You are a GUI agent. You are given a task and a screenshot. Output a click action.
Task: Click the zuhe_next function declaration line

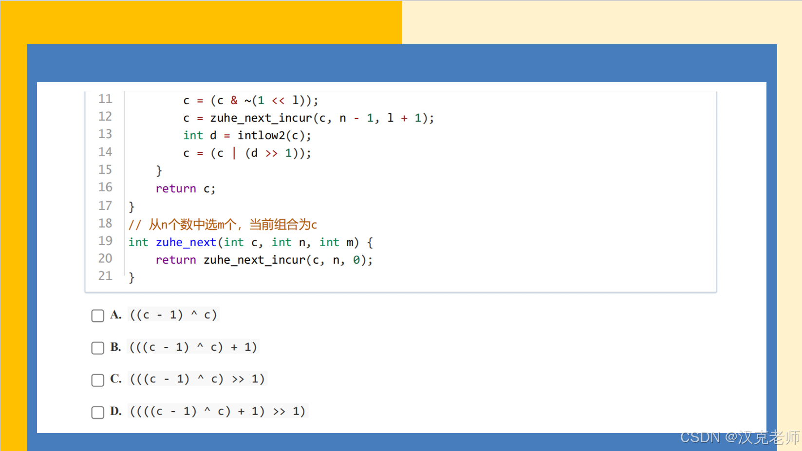(251, 242)
